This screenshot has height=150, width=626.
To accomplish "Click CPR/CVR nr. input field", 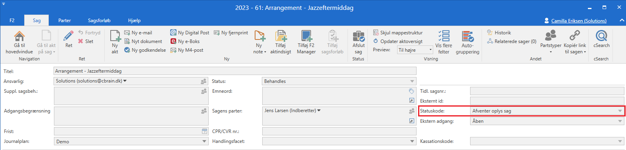I will pos(339,131).
